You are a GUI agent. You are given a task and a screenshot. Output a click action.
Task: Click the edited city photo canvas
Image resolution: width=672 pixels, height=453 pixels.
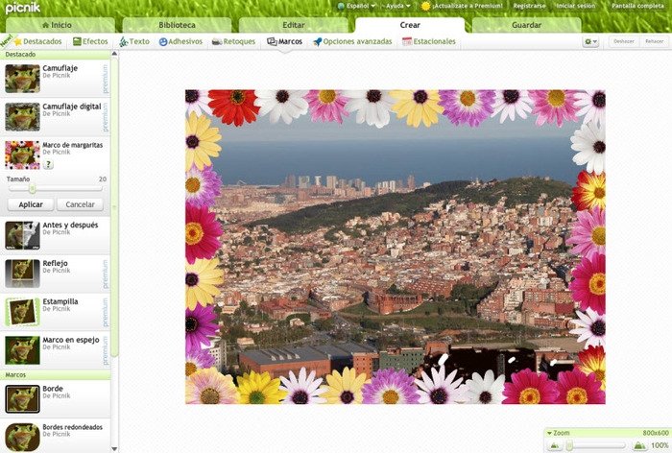396,247
